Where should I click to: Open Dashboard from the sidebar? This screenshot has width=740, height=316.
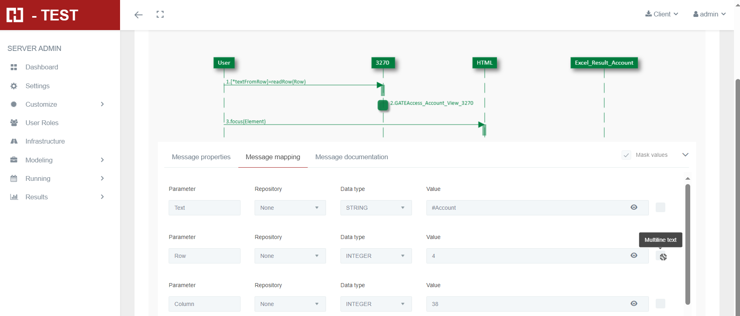tap(41, 67)
